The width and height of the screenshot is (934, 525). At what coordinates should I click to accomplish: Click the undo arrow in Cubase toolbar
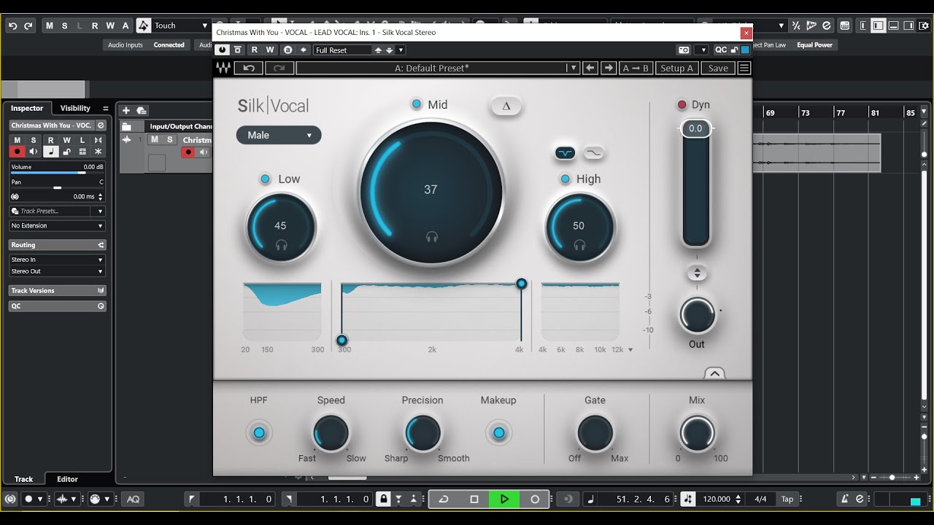(12, 26)
